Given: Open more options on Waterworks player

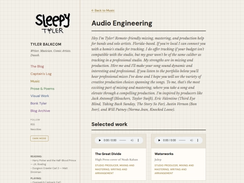Looking at the screenshot, I should tap(197, 141).
